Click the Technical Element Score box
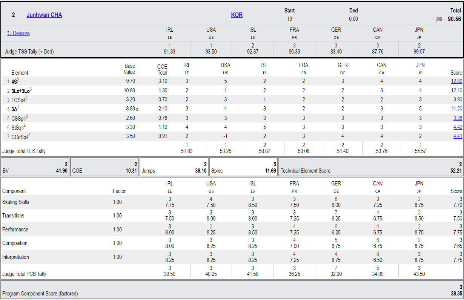The height and width of the screenshot is (300, 464). click(x=371, y=167)
